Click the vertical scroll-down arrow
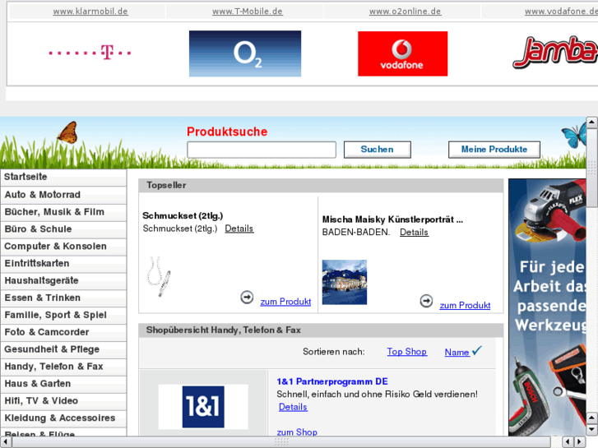Screen dimensions: 598x448 click(591, 429)
